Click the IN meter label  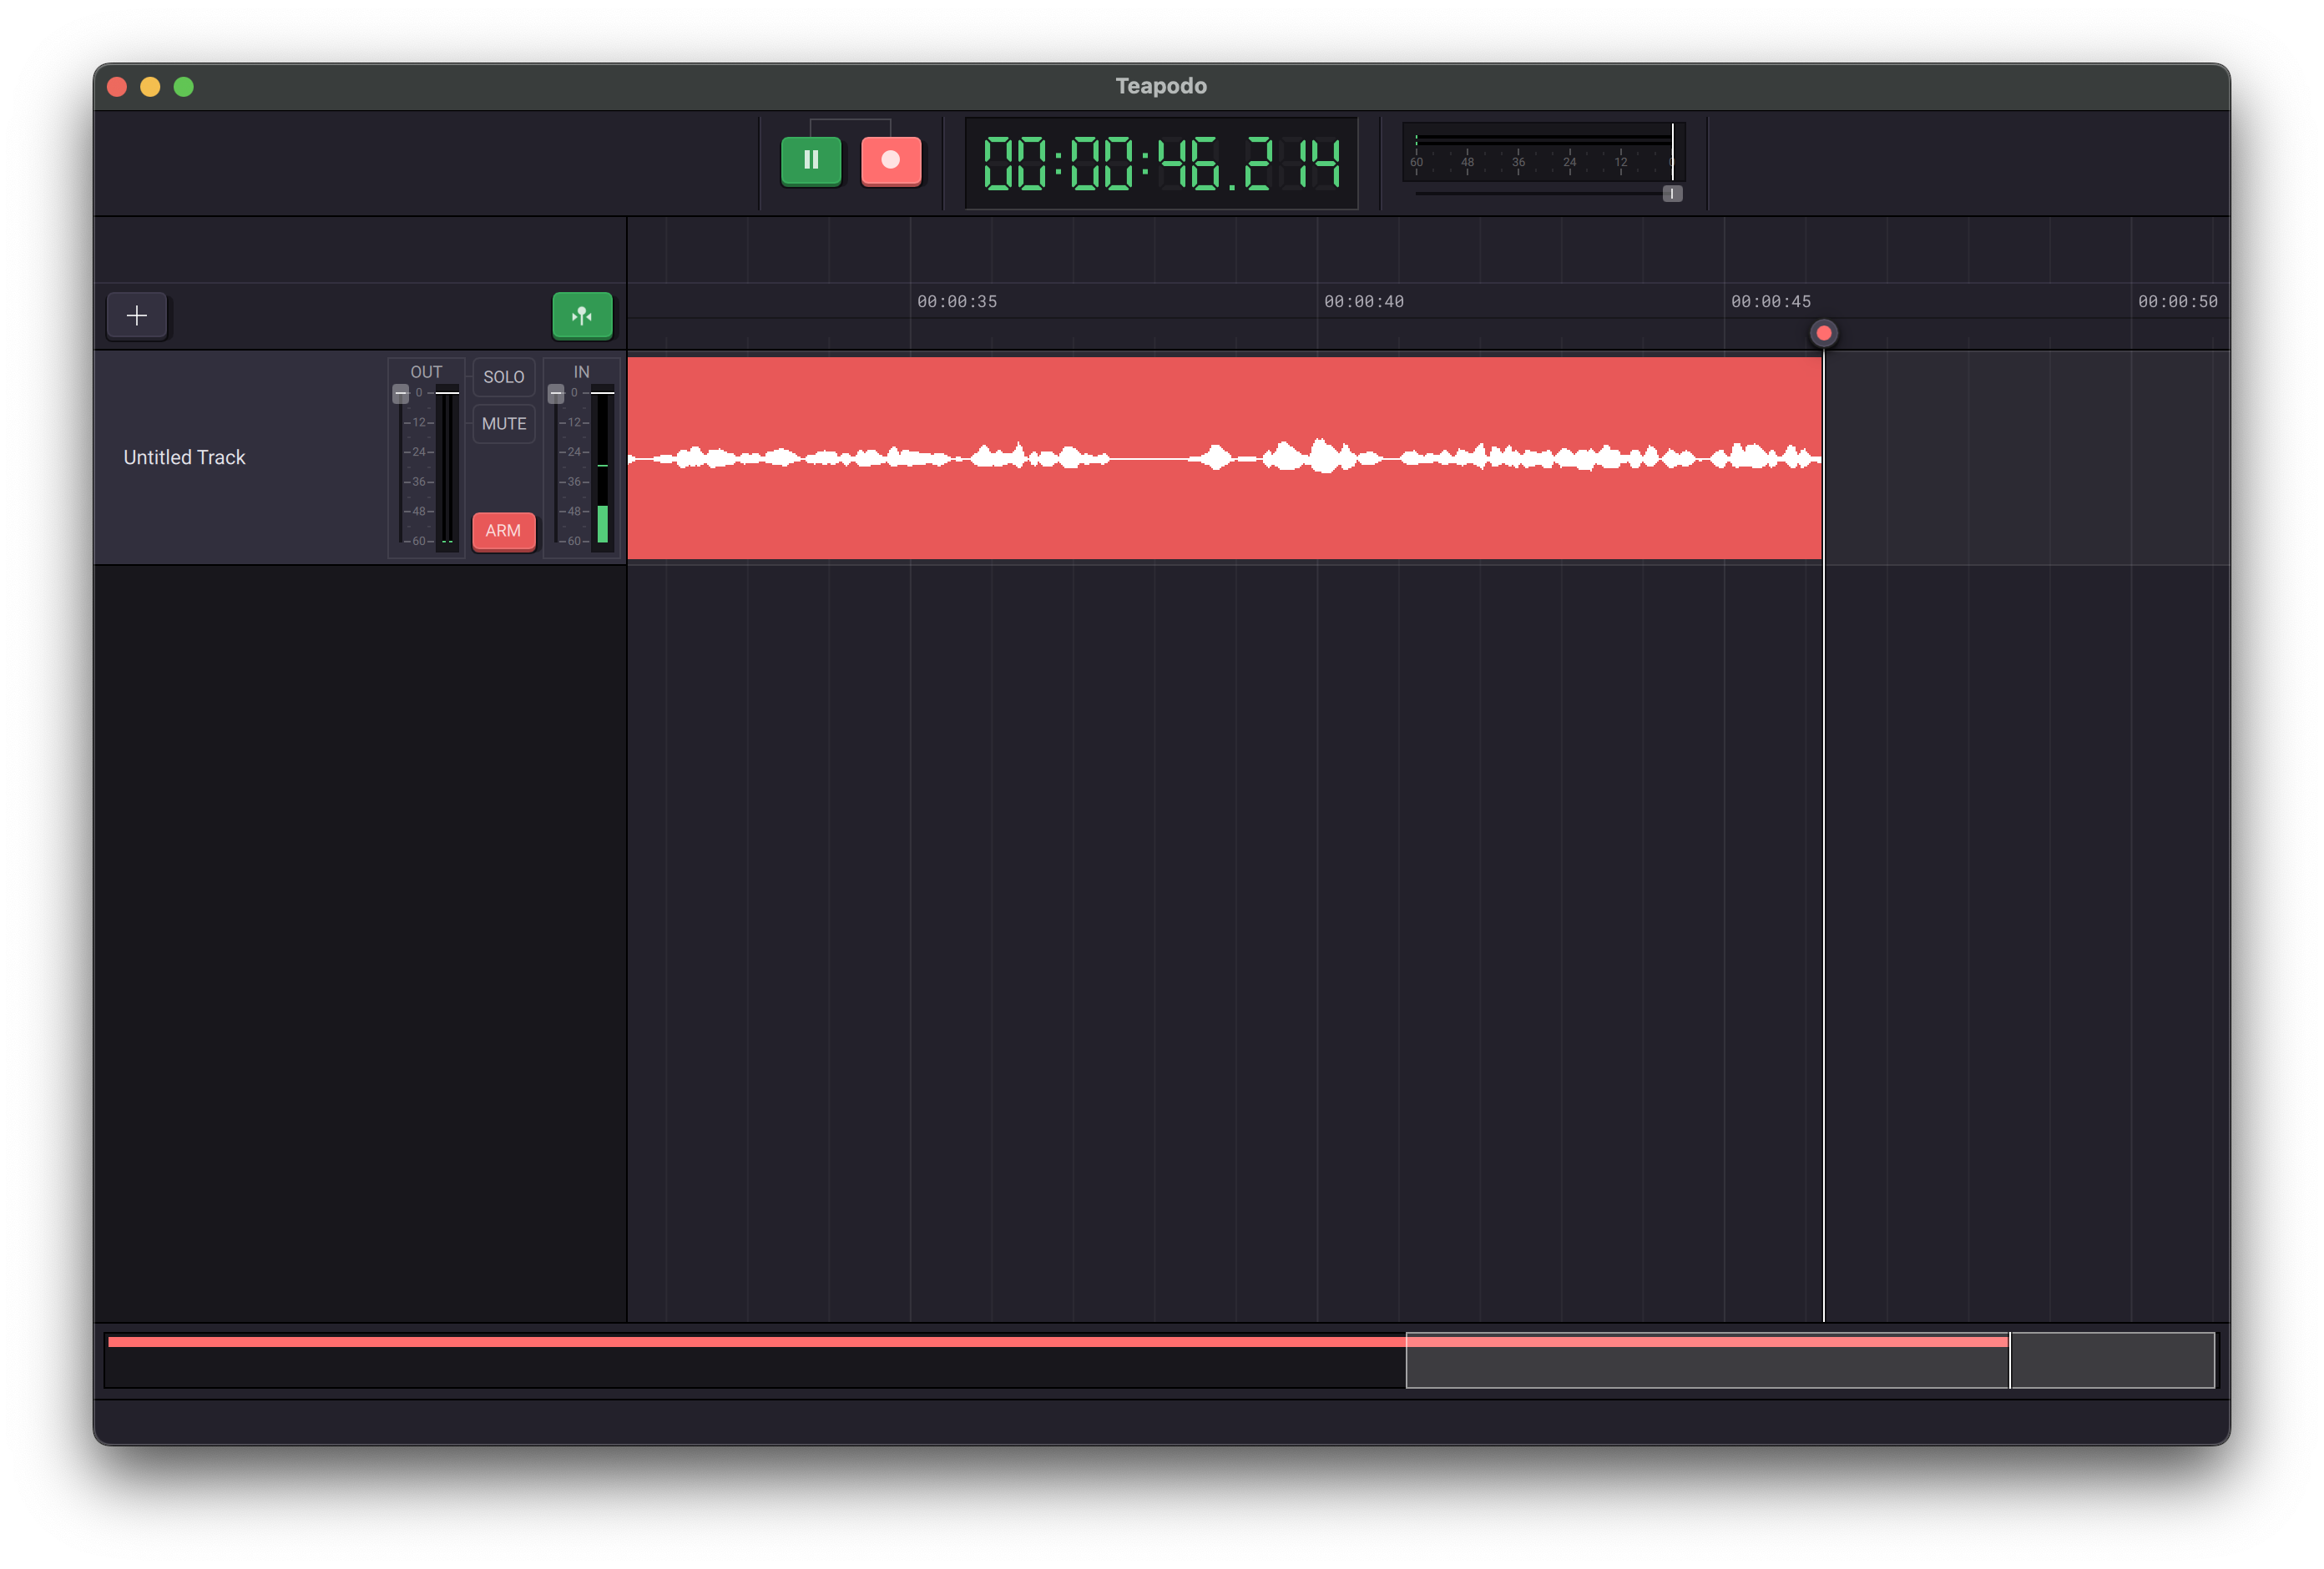(581, 372)
